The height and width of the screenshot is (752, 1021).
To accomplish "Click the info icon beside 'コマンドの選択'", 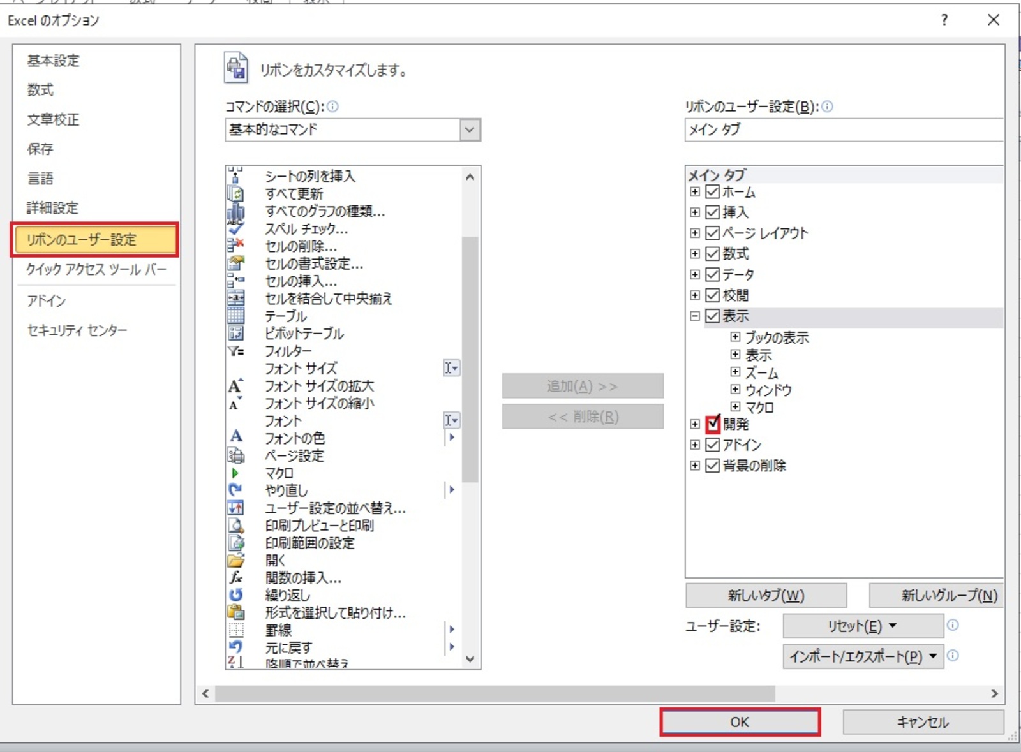I will point(332,107).
